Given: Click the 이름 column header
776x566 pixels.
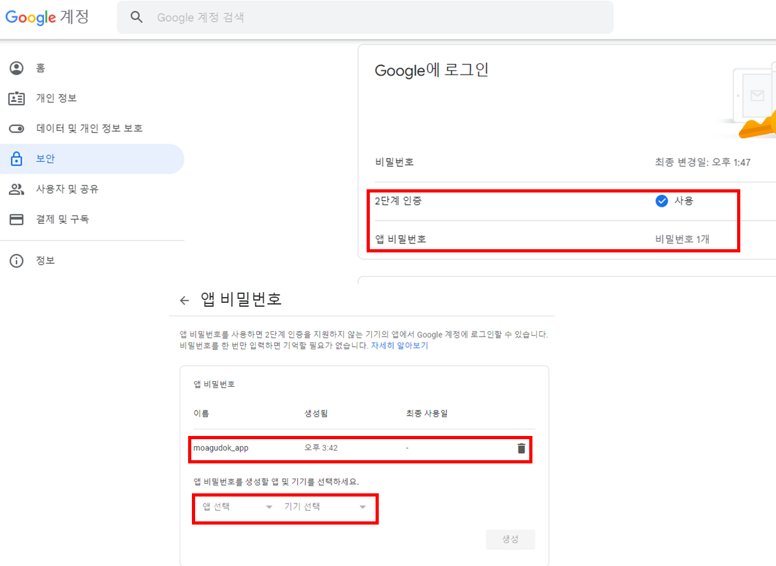Looking at the screenshot, I should [x=201, y=413].
